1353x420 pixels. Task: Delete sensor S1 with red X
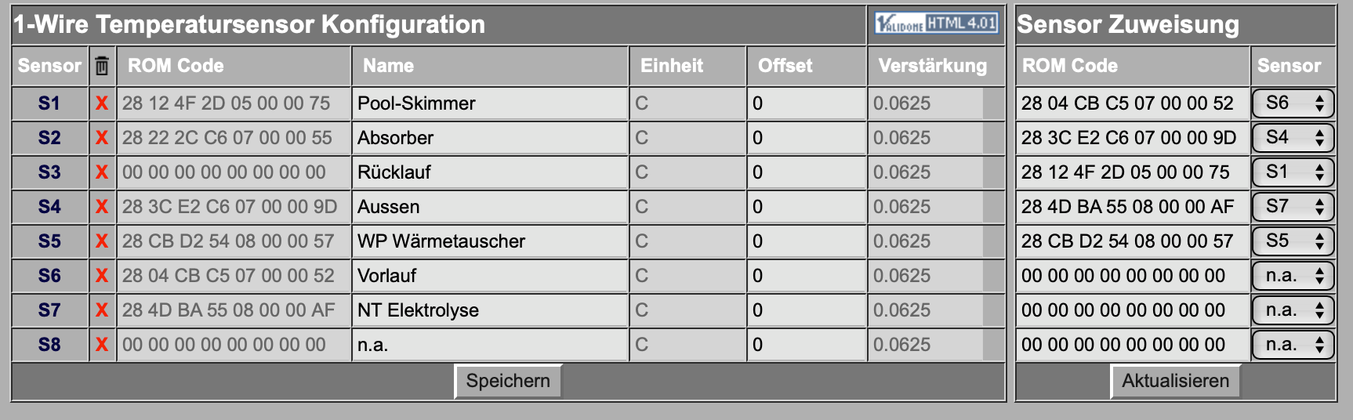pos(102,103)
